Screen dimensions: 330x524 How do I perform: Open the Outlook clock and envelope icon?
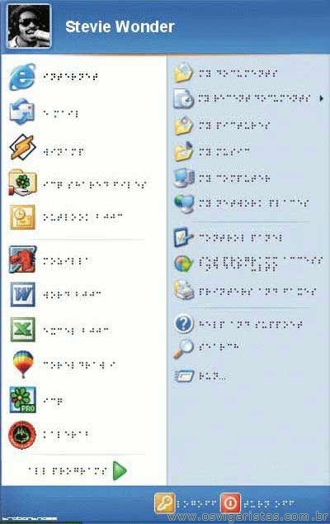pos(22,217)
